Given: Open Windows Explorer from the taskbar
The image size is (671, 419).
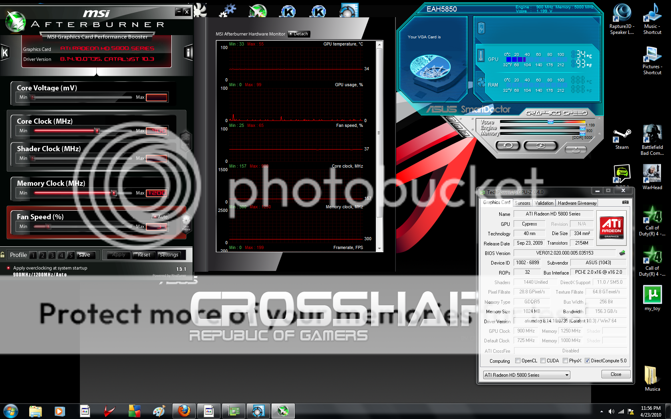Looking at the screenshot, I should pos(35,411).
